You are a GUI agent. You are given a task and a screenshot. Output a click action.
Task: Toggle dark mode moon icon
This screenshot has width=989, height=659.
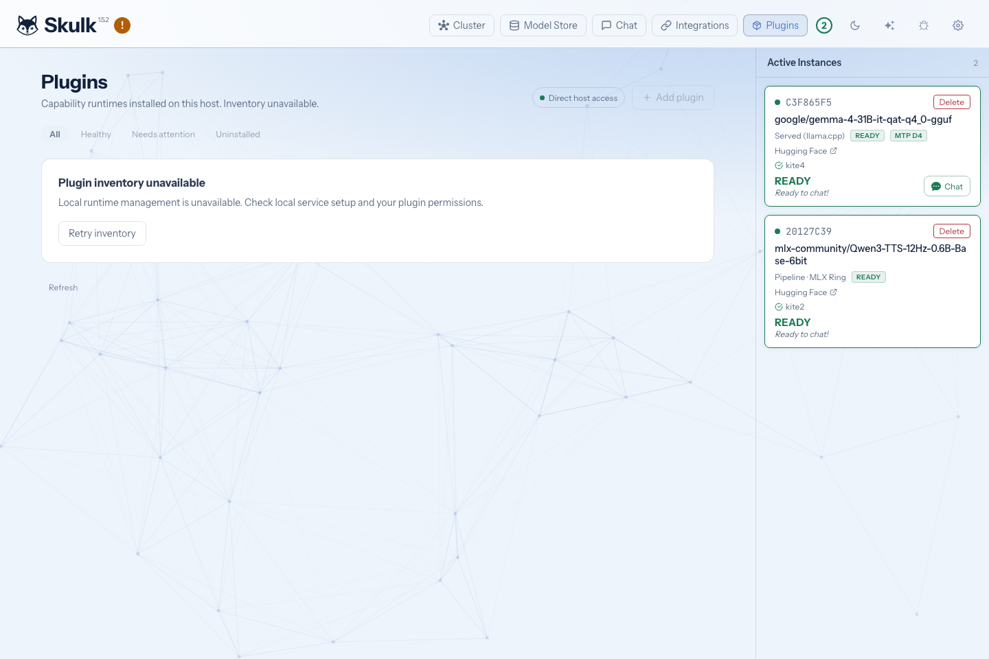[x=855, y=25]
